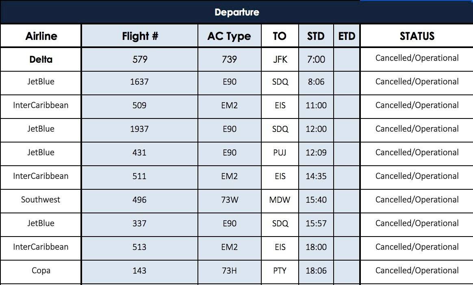Select flight number 513 cell
Image resolution: width=473 pixels, height=285 pixels.
pyautogui.click(x=140, y=248)
